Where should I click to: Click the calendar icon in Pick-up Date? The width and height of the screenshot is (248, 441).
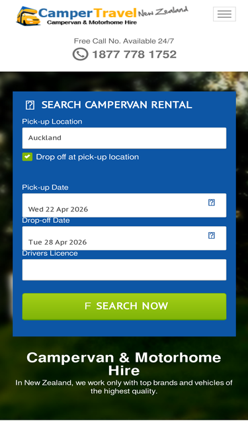(x=212, y=202)
